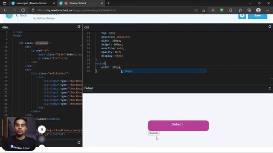Click the camera icon in address bar
Screen dimensions: 273x153
pyautogui.click(x=195, y=10)
